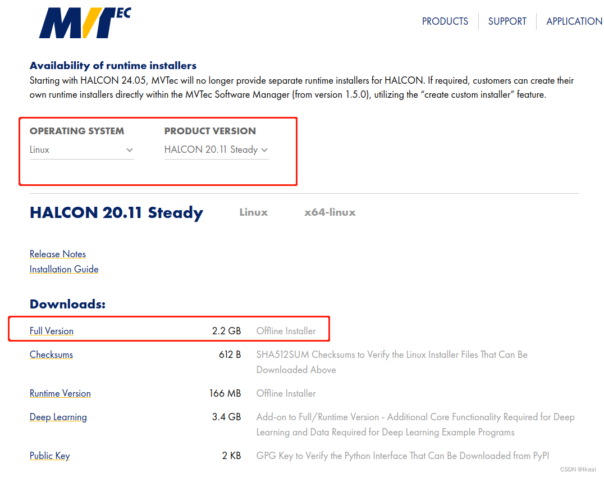The image size is (604, 477).
Task: Click the Add-on to Full/Runtime Version description
Action: point(415,425)
